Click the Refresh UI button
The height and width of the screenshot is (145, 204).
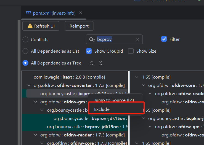pyautogui.click(x=41, y=26)
